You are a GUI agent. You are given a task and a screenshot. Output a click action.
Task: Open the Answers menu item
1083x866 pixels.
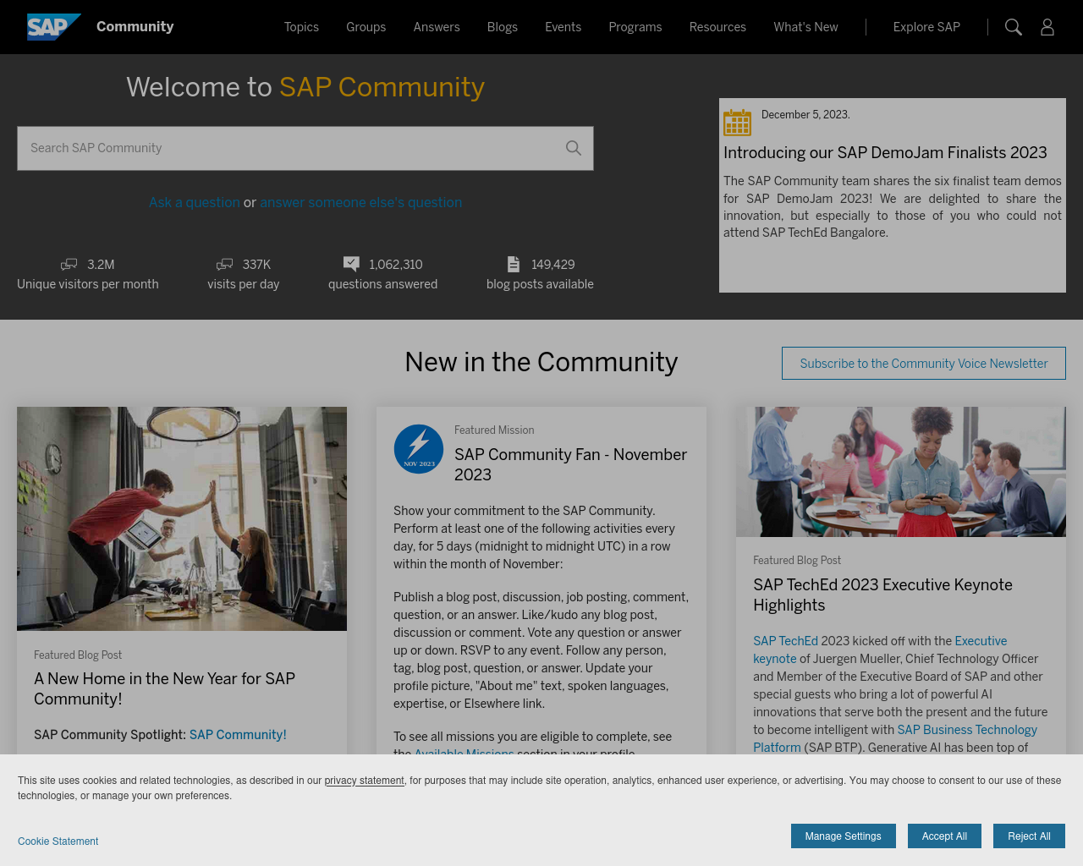[437, 27]
